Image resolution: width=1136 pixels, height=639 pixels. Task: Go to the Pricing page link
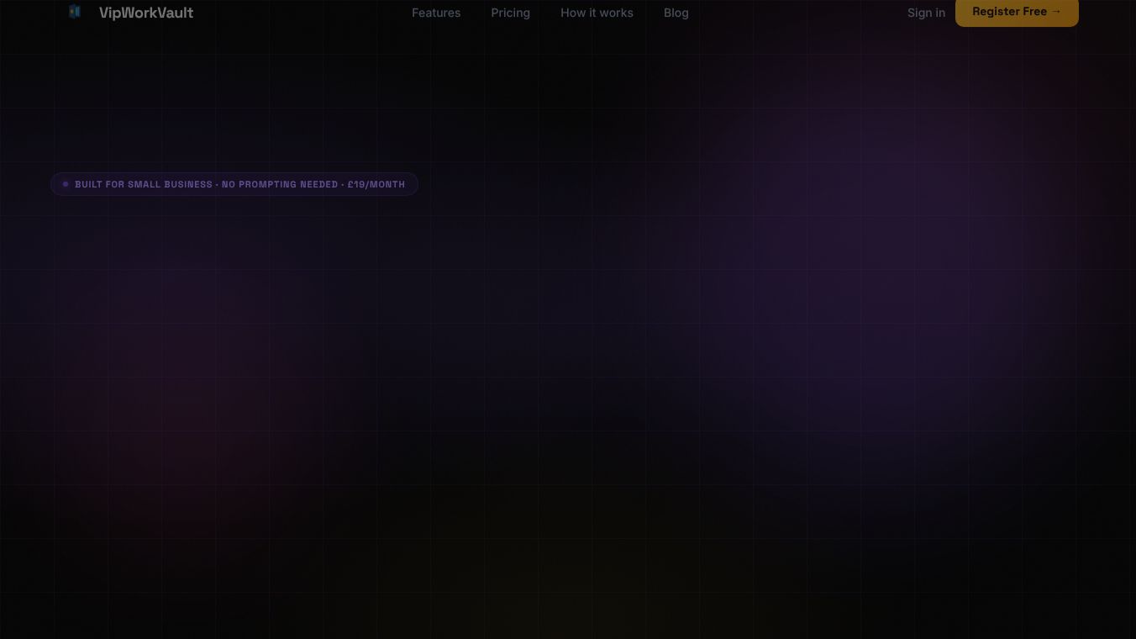pos(511,13)
